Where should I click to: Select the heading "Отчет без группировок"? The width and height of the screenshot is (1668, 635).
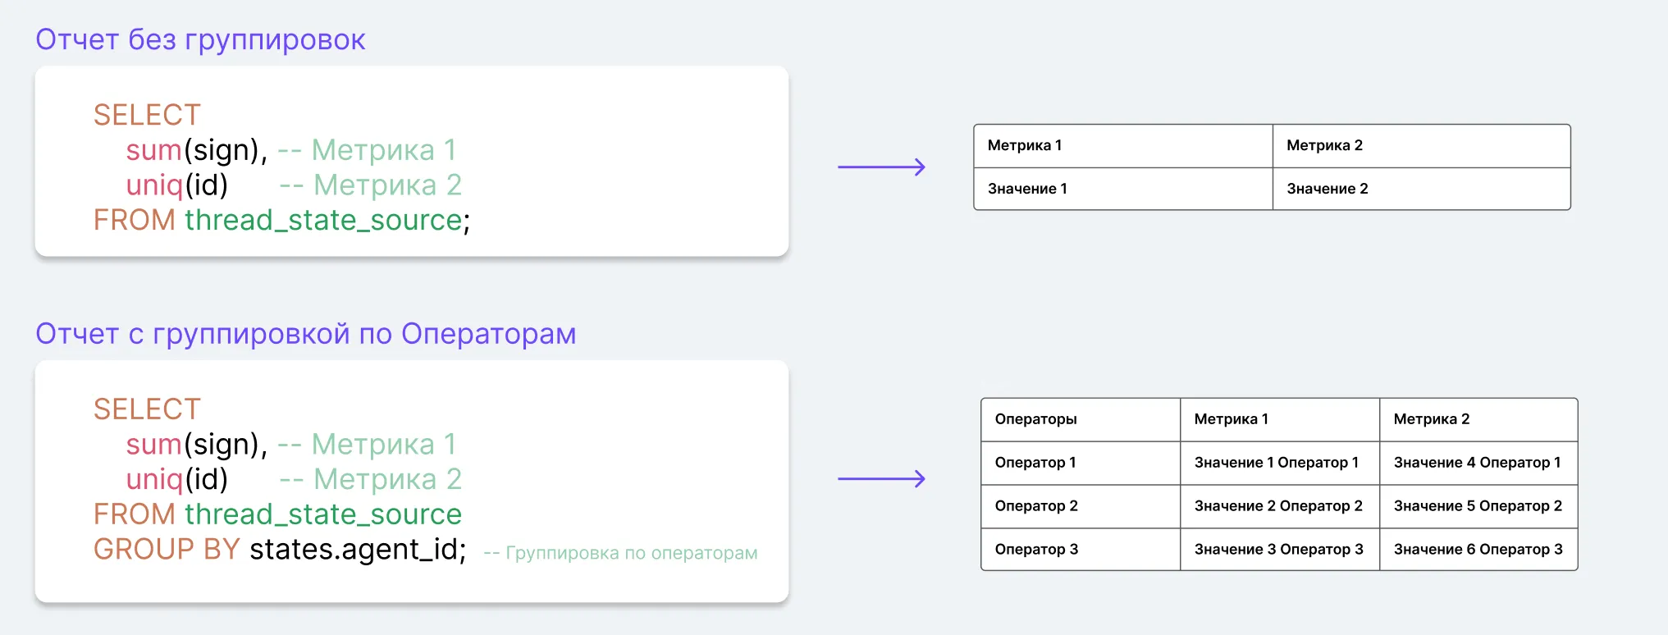[200, 39]
